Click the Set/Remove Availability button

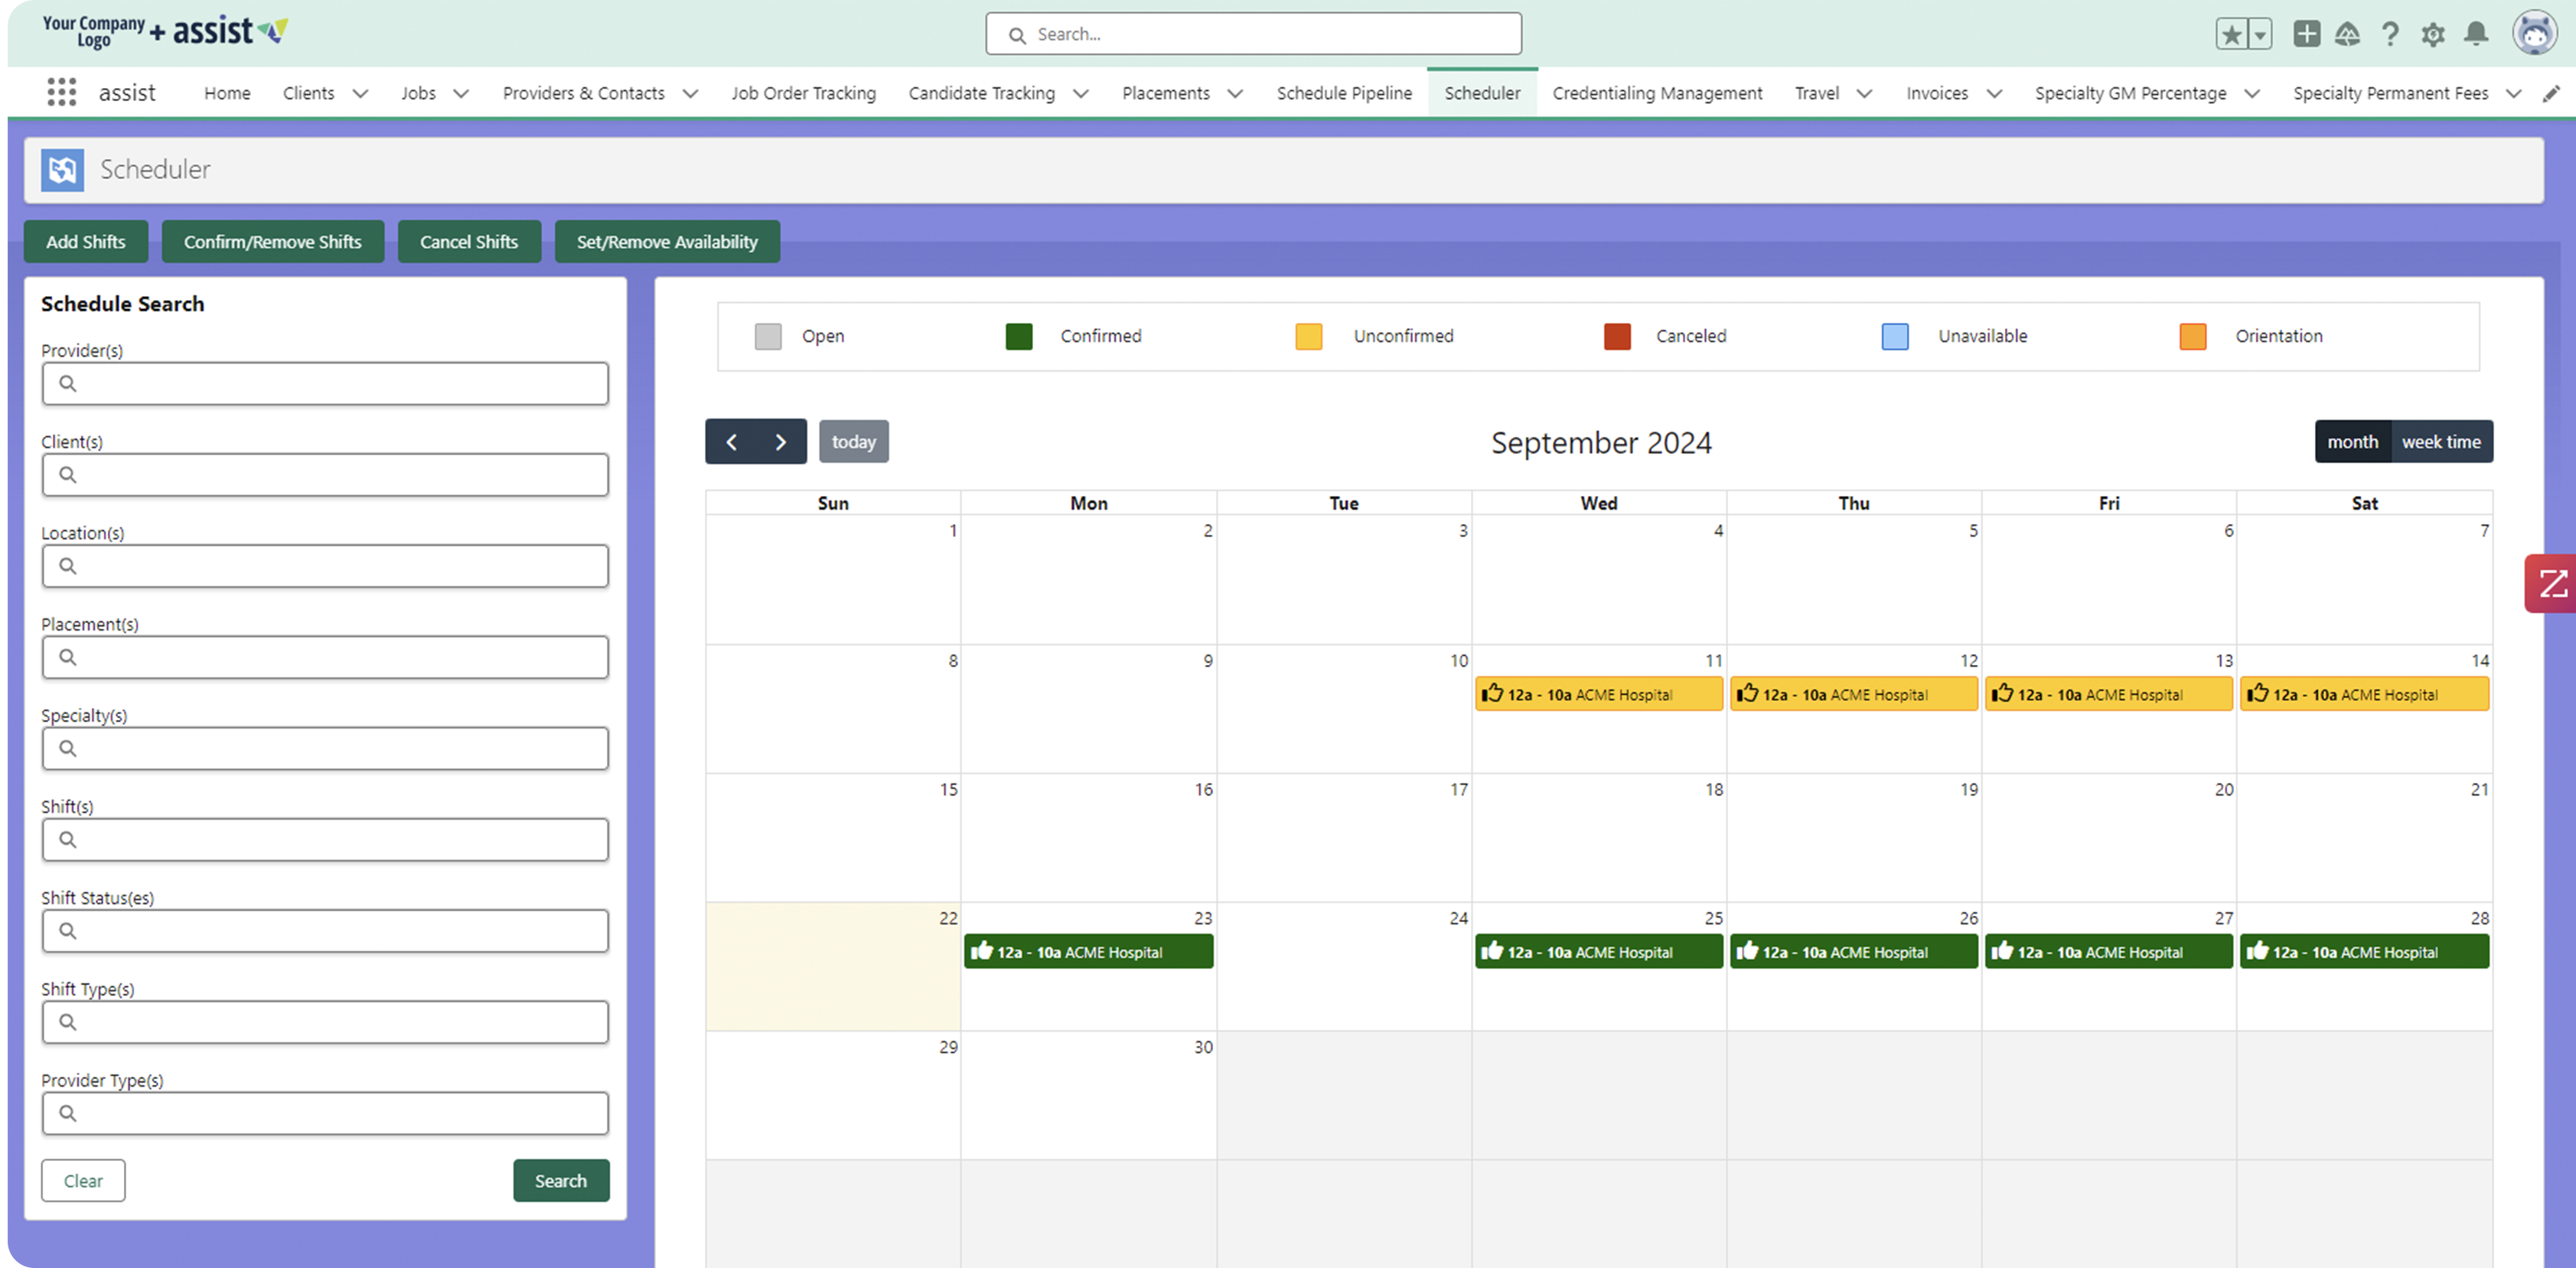667,241
